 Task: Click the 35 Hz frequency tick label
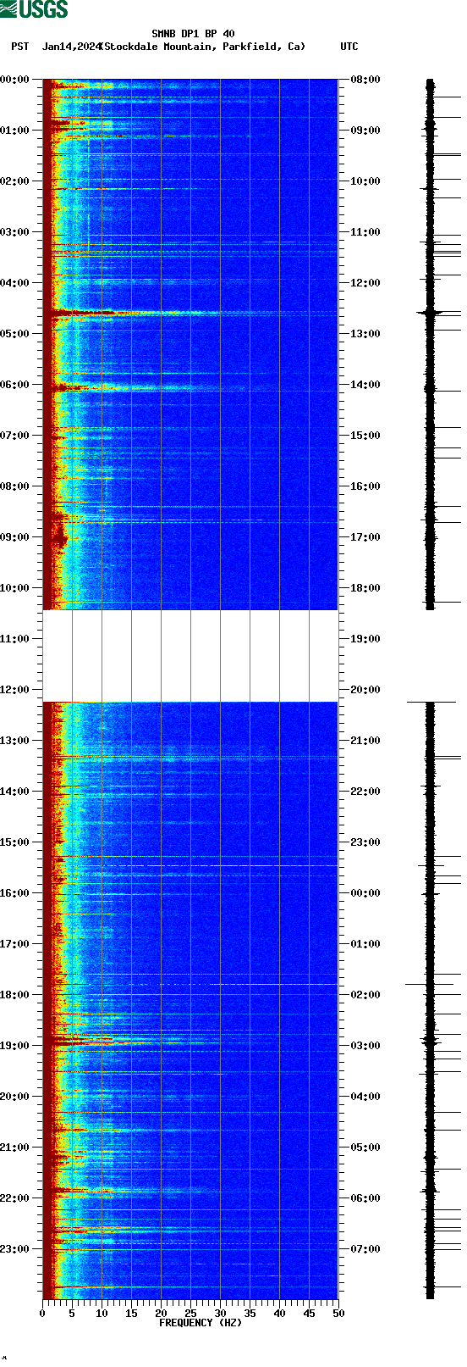coord(250,1314)
